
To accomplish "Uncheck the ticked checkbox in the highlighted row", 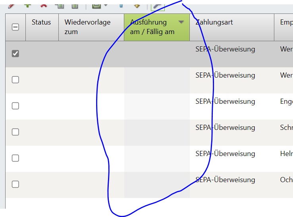I will tap(15, 53).
